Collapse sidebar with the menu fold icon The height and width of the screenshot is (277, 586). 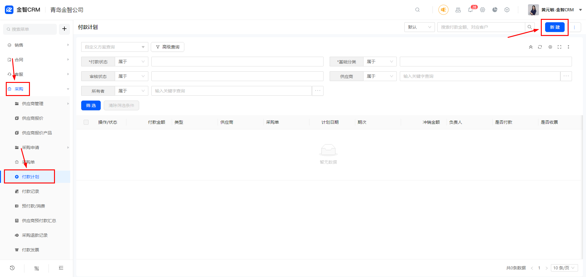(61, 268)
